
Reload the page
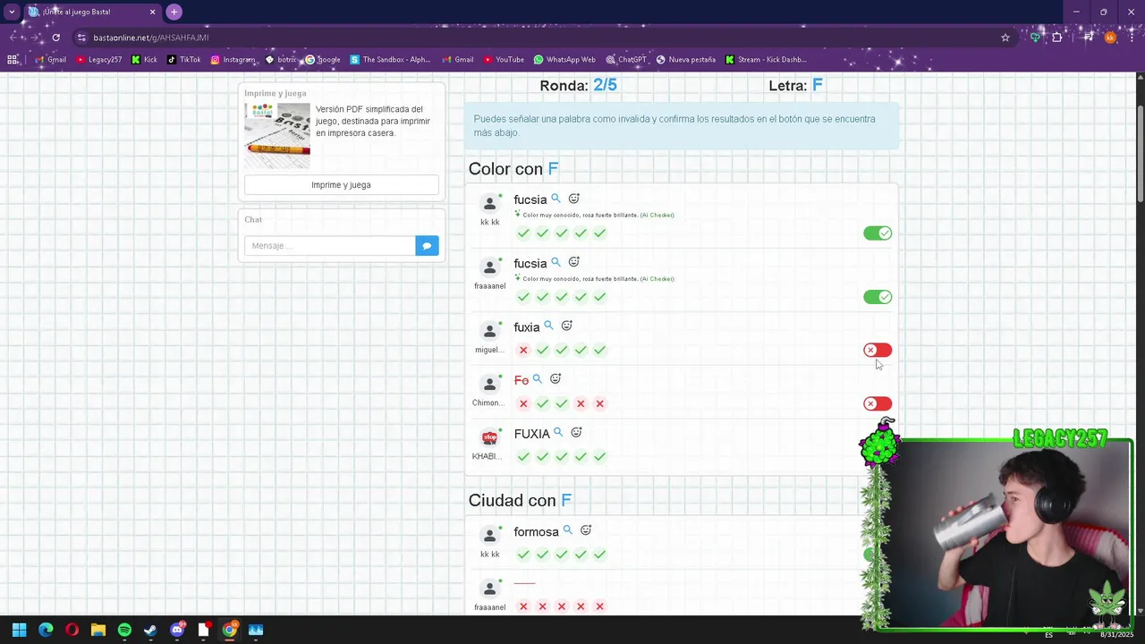(x=55, y=38)
